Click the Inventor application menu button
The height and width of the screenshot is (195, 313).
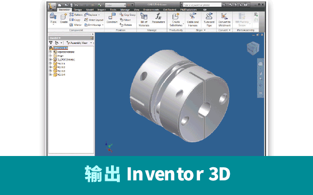coord(51,7)
